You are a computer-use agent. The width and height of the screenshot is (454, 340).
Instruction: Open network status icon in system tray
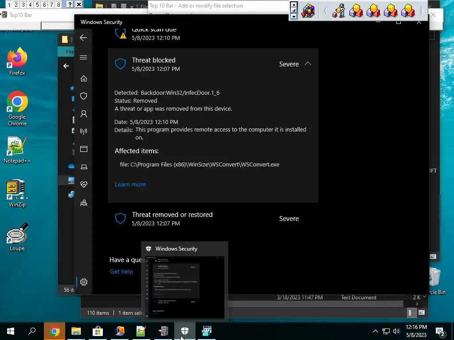pos(386,331)
